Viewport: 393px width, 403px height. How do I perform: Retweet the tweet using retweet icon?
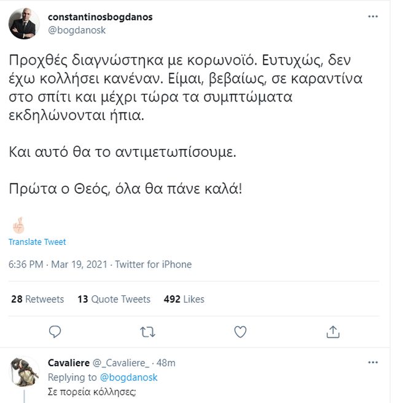point(147,332)
